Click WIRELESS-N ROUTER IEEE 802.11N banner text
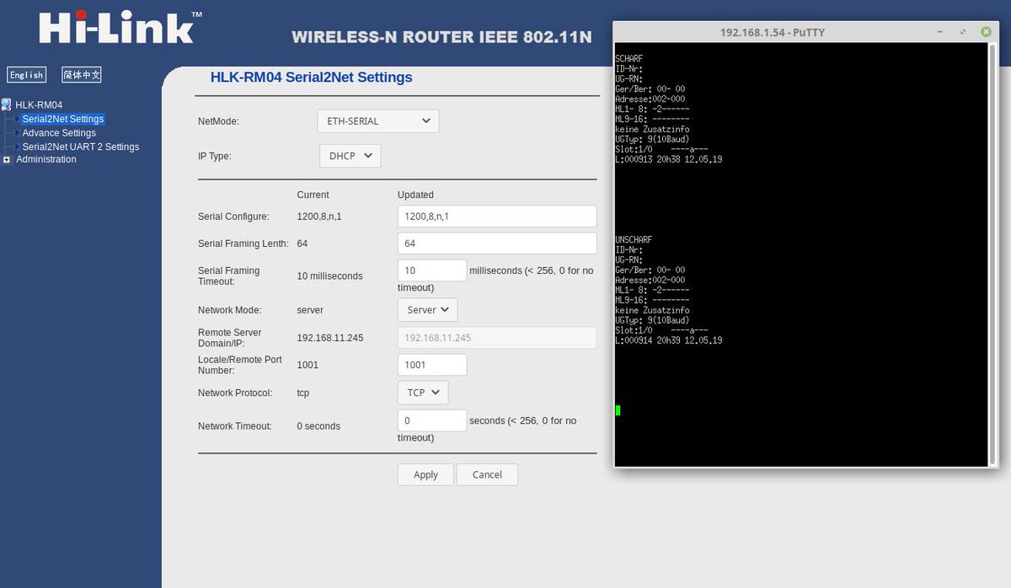The width and height of the screenshot is (1011, 588). pos(441,37)
